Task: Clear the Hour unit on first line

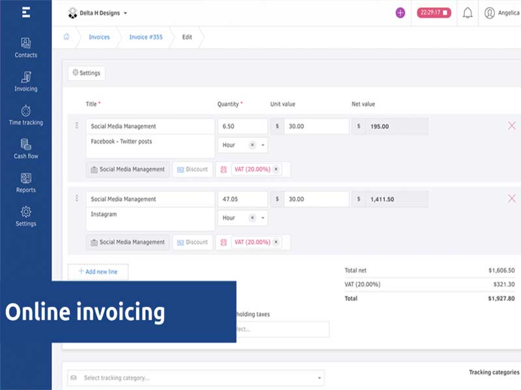Action: 252,145
